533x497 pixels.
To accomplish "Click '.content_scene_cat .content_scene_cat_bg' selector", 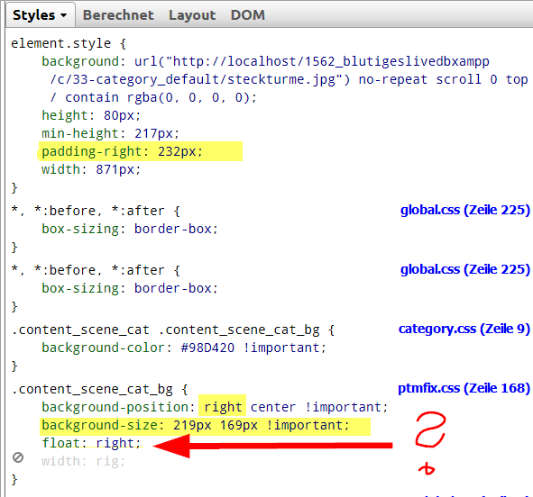I will (x=165, y=330).
